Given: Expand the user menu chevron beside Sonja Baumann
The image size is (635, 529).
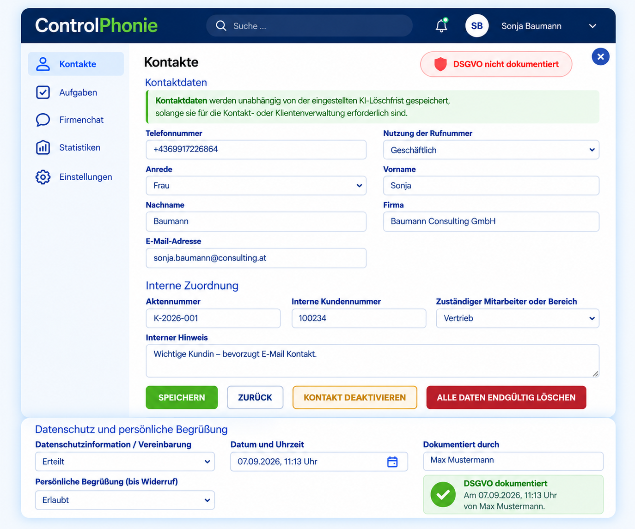Looking at the screenshot, I should pos(592,26).
